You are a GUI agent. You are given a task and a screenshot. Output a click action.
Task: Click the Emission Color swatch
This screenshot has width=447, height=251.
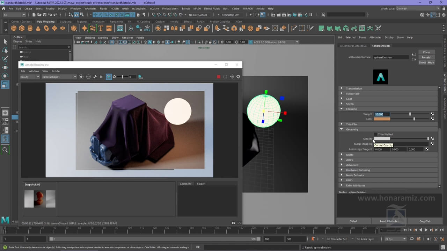(382, 119)
